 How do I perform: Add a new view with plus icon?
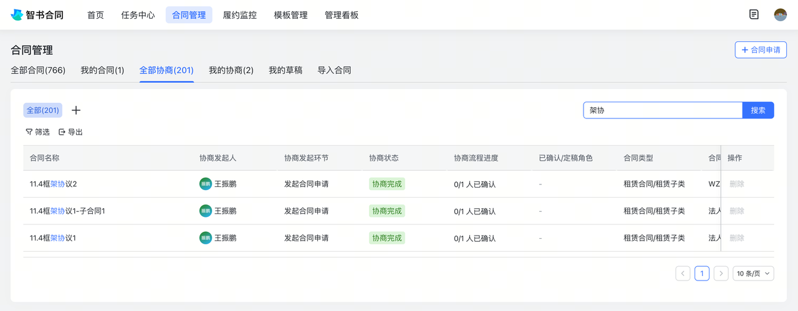coord(76,110)
